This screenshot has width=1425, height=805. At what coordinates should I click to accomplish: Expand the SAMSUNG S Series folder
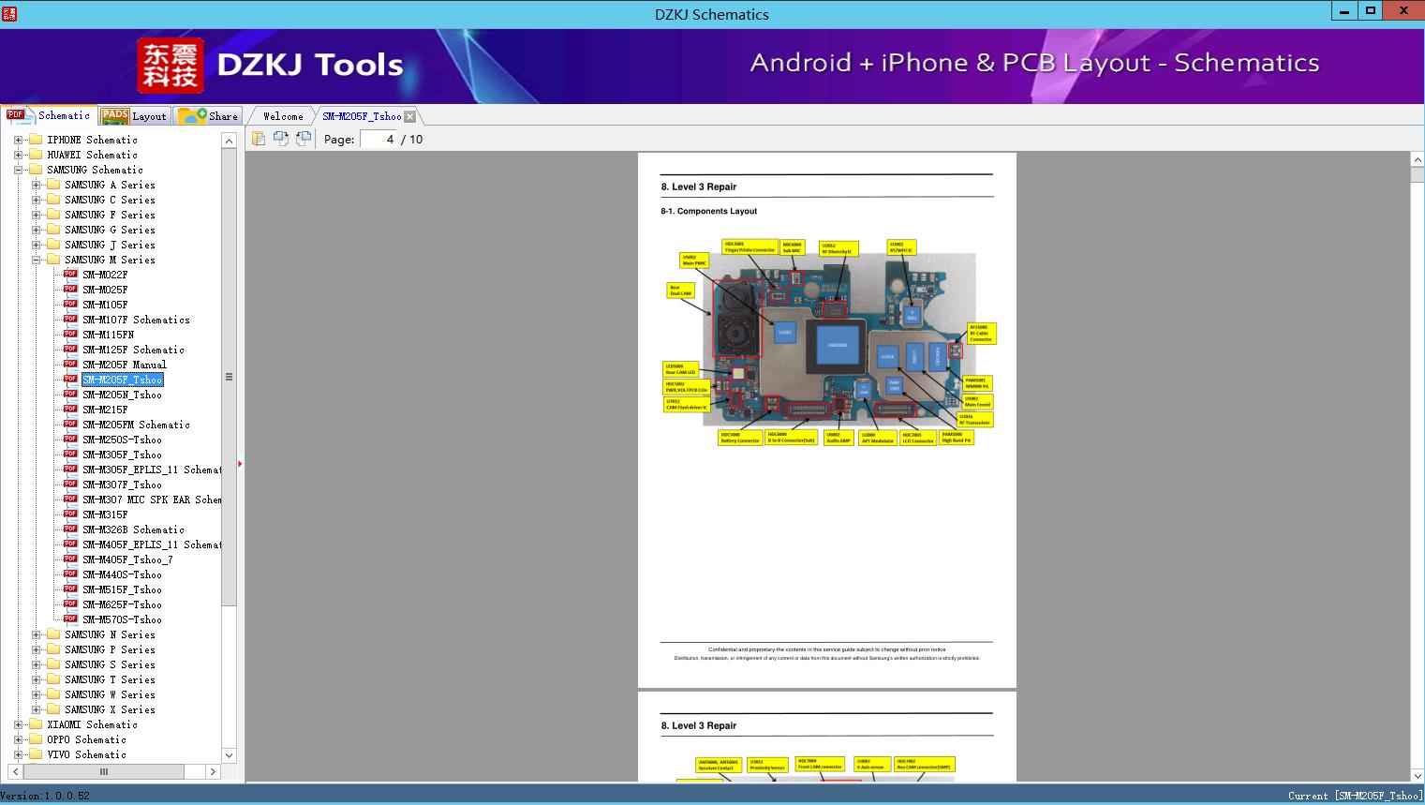(36, 664)
